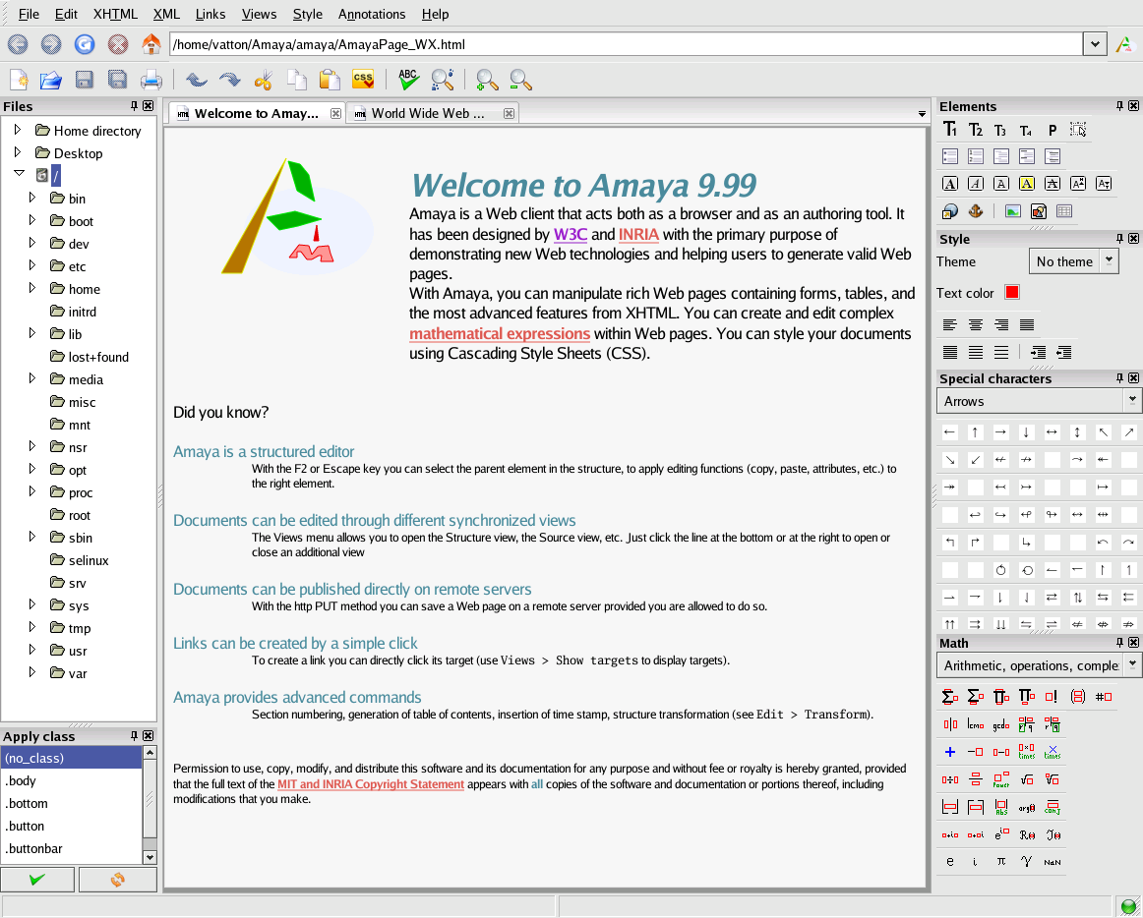This screenshot has height=918, width=1143.
Task: Print the document
Action: (150, 79)
